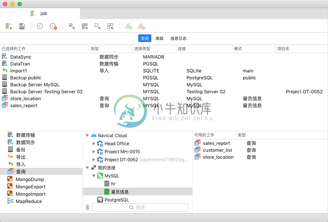Pick store_location from available jobs
Screen dimensions: 328x222
point(260,157)
